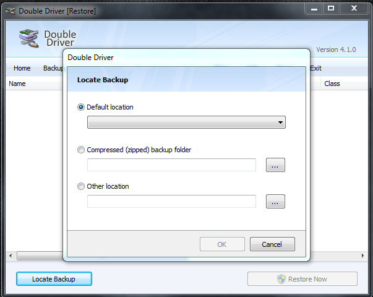
Task: Click the Exit menu item
Action: coord(315,68)
